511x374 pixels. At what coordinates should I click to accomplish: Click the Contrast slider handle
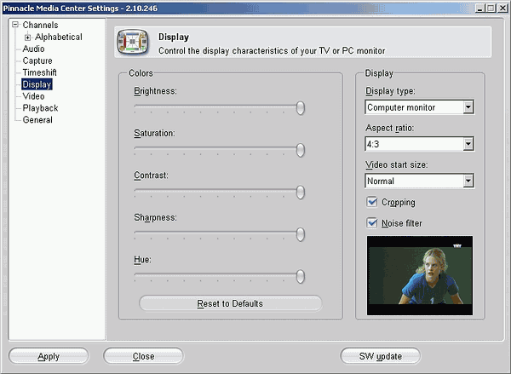pos(300,193)
